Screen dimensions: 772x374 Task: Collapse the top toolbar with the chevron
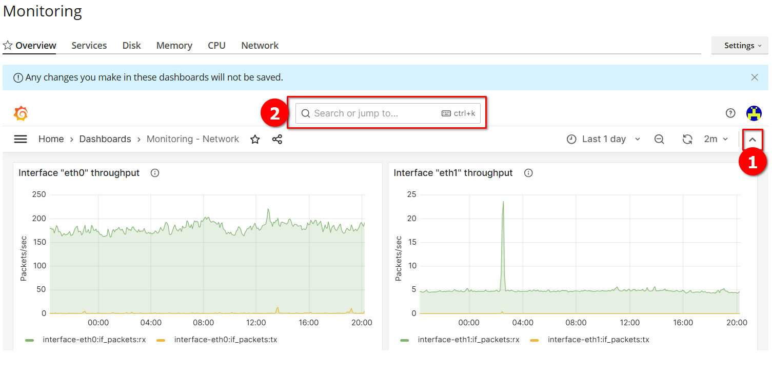(753, 140)
